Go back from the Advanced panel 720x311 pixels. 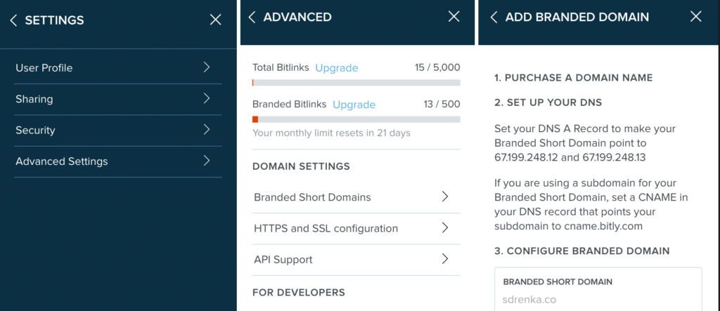click(x=252, y=17)
